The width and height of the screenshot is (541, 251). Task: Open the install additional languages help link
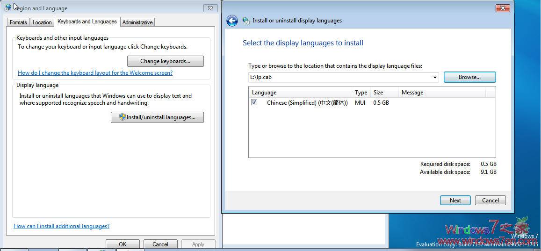(61, 226)
